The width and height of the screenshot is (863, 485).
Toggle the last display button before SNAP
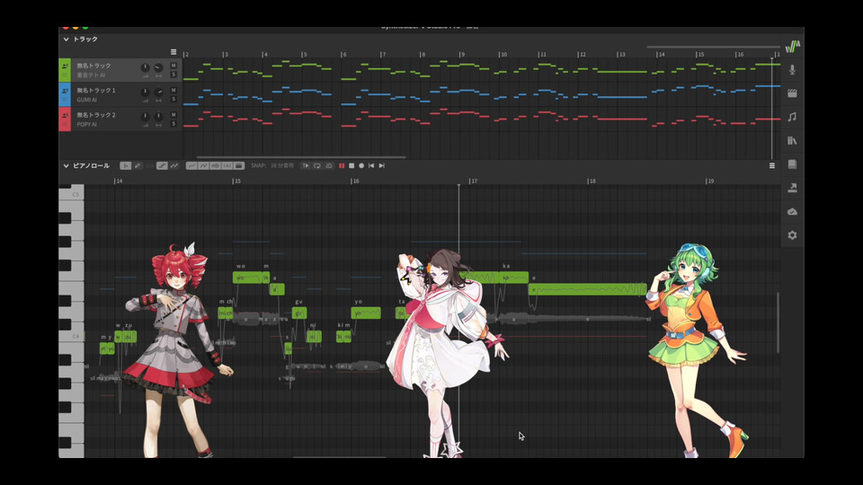click(239, 165)
